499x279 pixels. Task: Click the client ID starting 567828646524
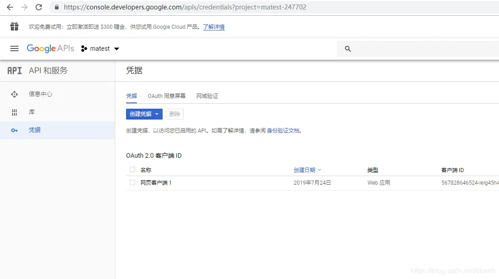point(470,182)
